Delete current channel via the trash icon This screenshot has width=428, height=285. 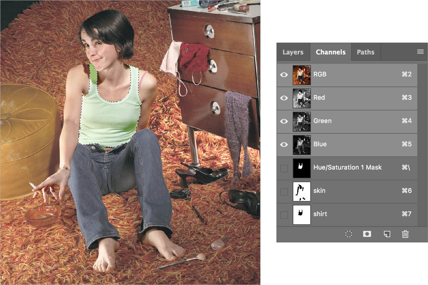click(405, 234)
